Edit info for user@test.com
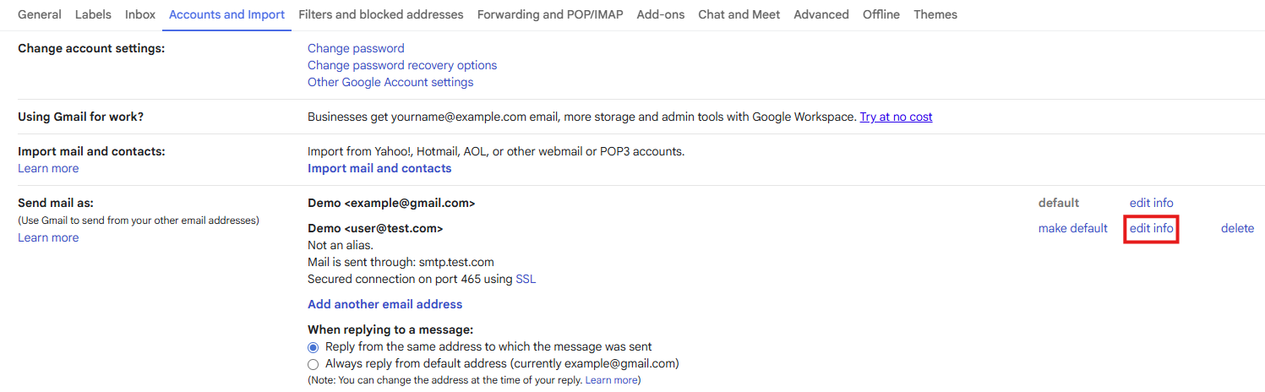 pyautogui.click(x=1151, y=228)
